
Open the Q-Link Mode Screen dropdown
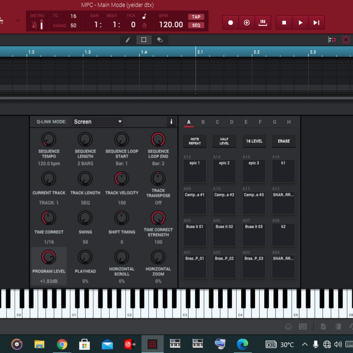point(98,122)
